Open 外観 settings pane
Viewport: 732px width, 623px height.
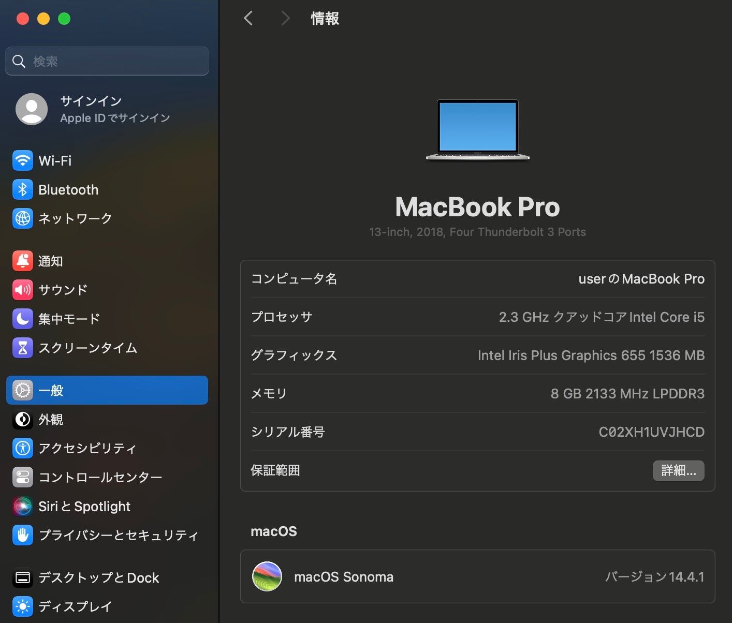coord(51,419)
